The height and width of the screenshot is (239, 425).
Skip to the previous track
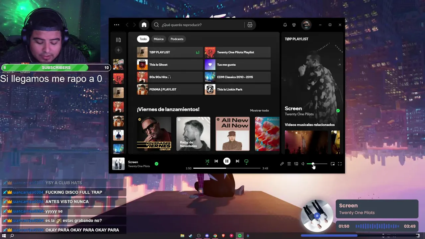tap(216, 161)
